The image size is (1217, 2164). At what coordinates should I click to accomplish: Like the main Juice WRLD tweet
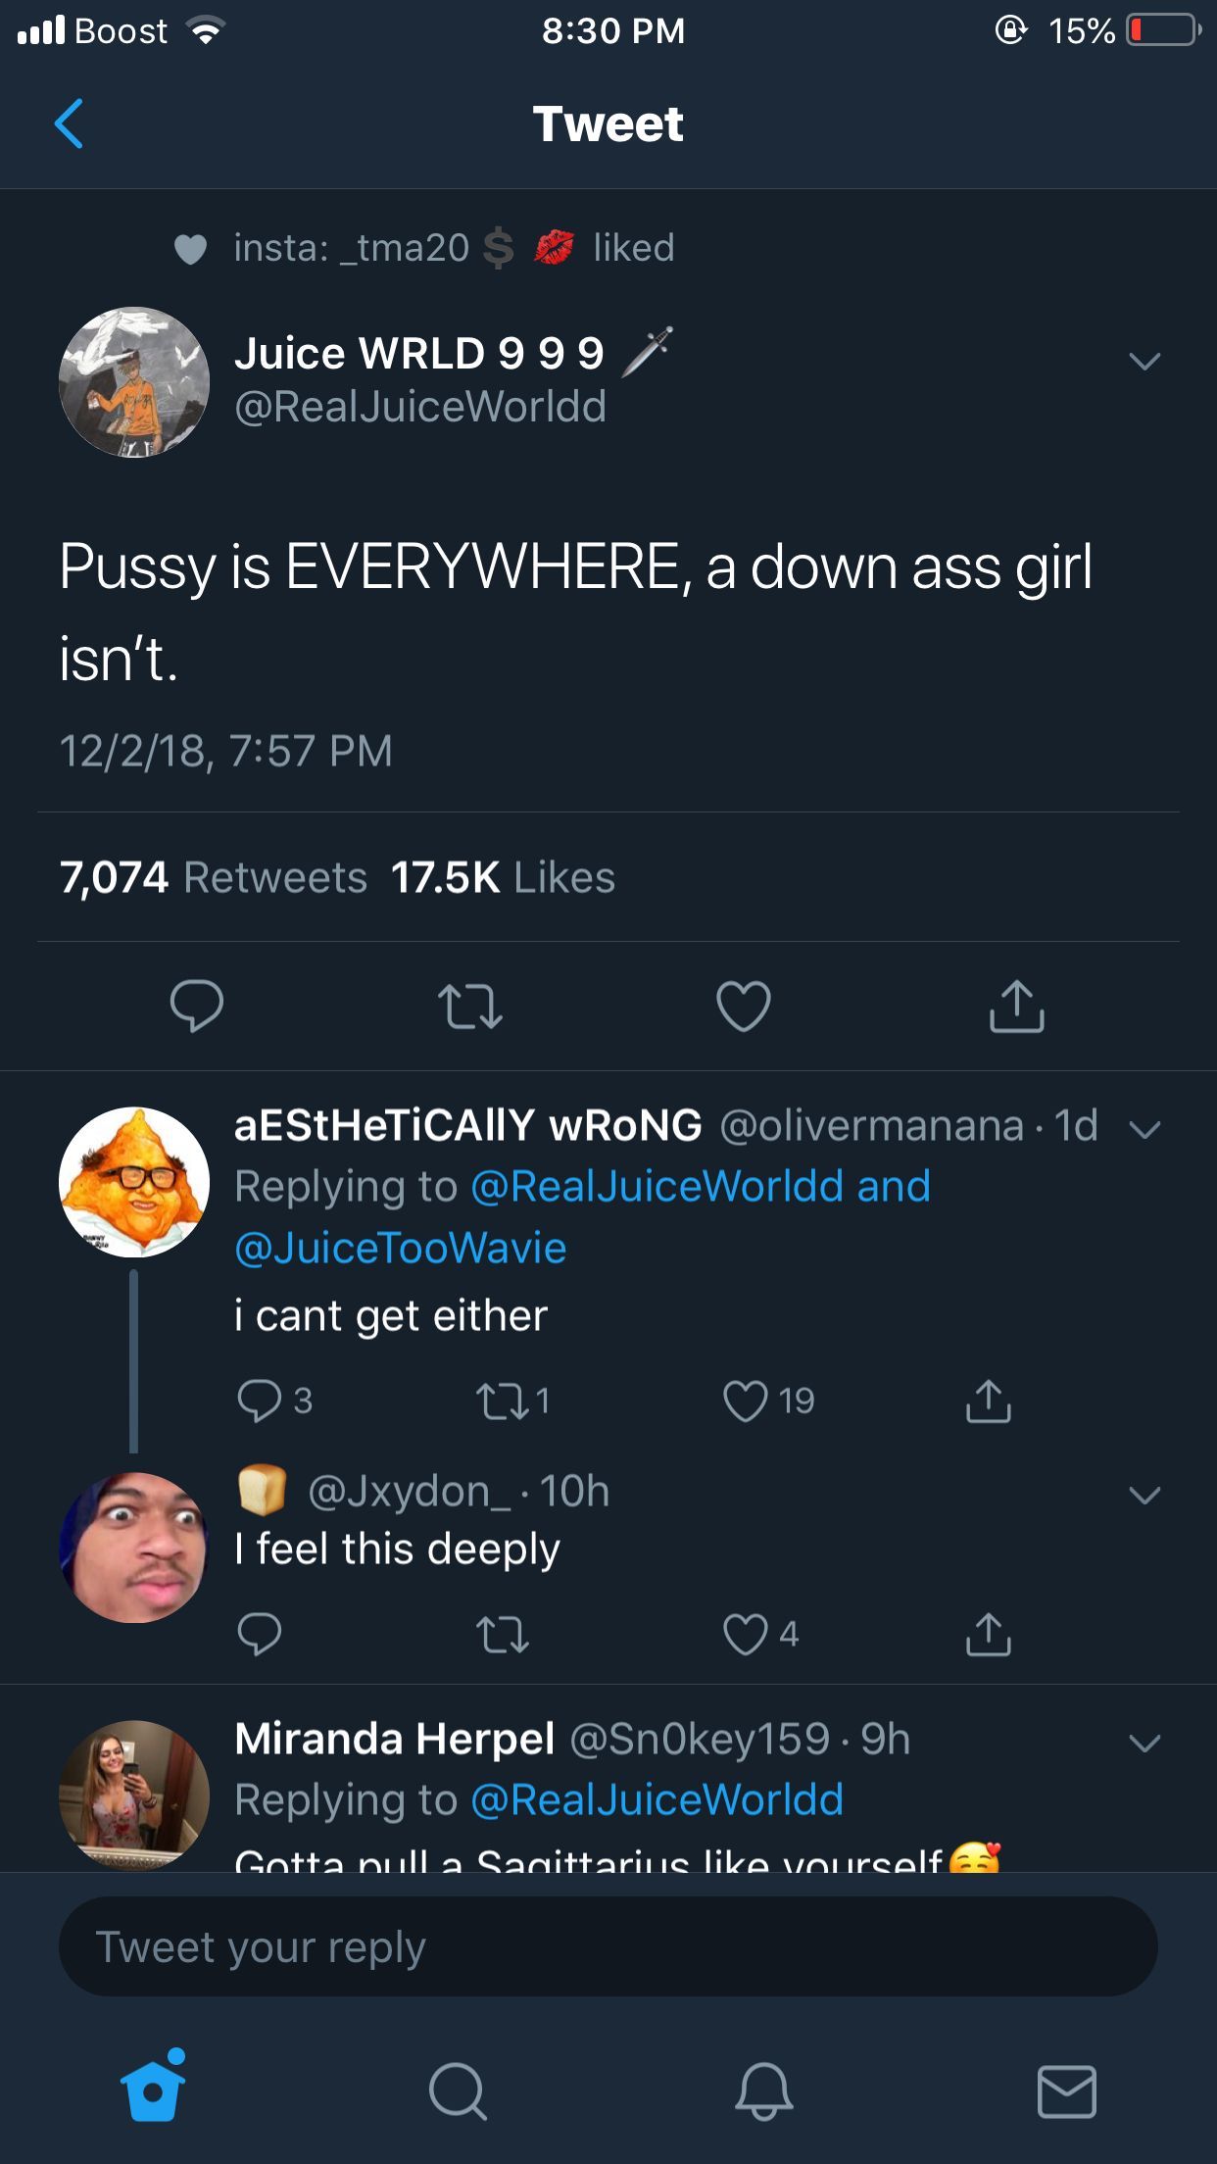pos(743,1007)
